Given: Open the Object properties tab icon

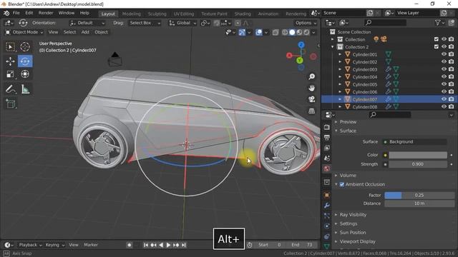Looking at the screenshot, I should [x=326, y=195].
